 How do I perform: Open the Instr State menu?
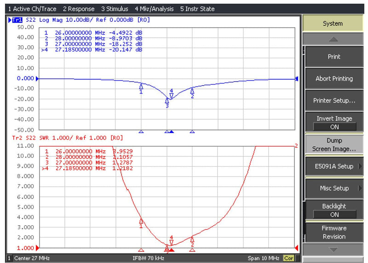click(x=197, y=9)
